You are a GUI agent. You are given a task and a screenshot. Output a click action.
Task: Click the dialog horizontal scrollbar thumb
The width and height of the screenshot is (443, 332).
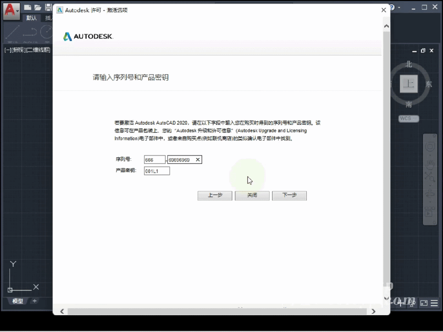[x=217, y=312]
